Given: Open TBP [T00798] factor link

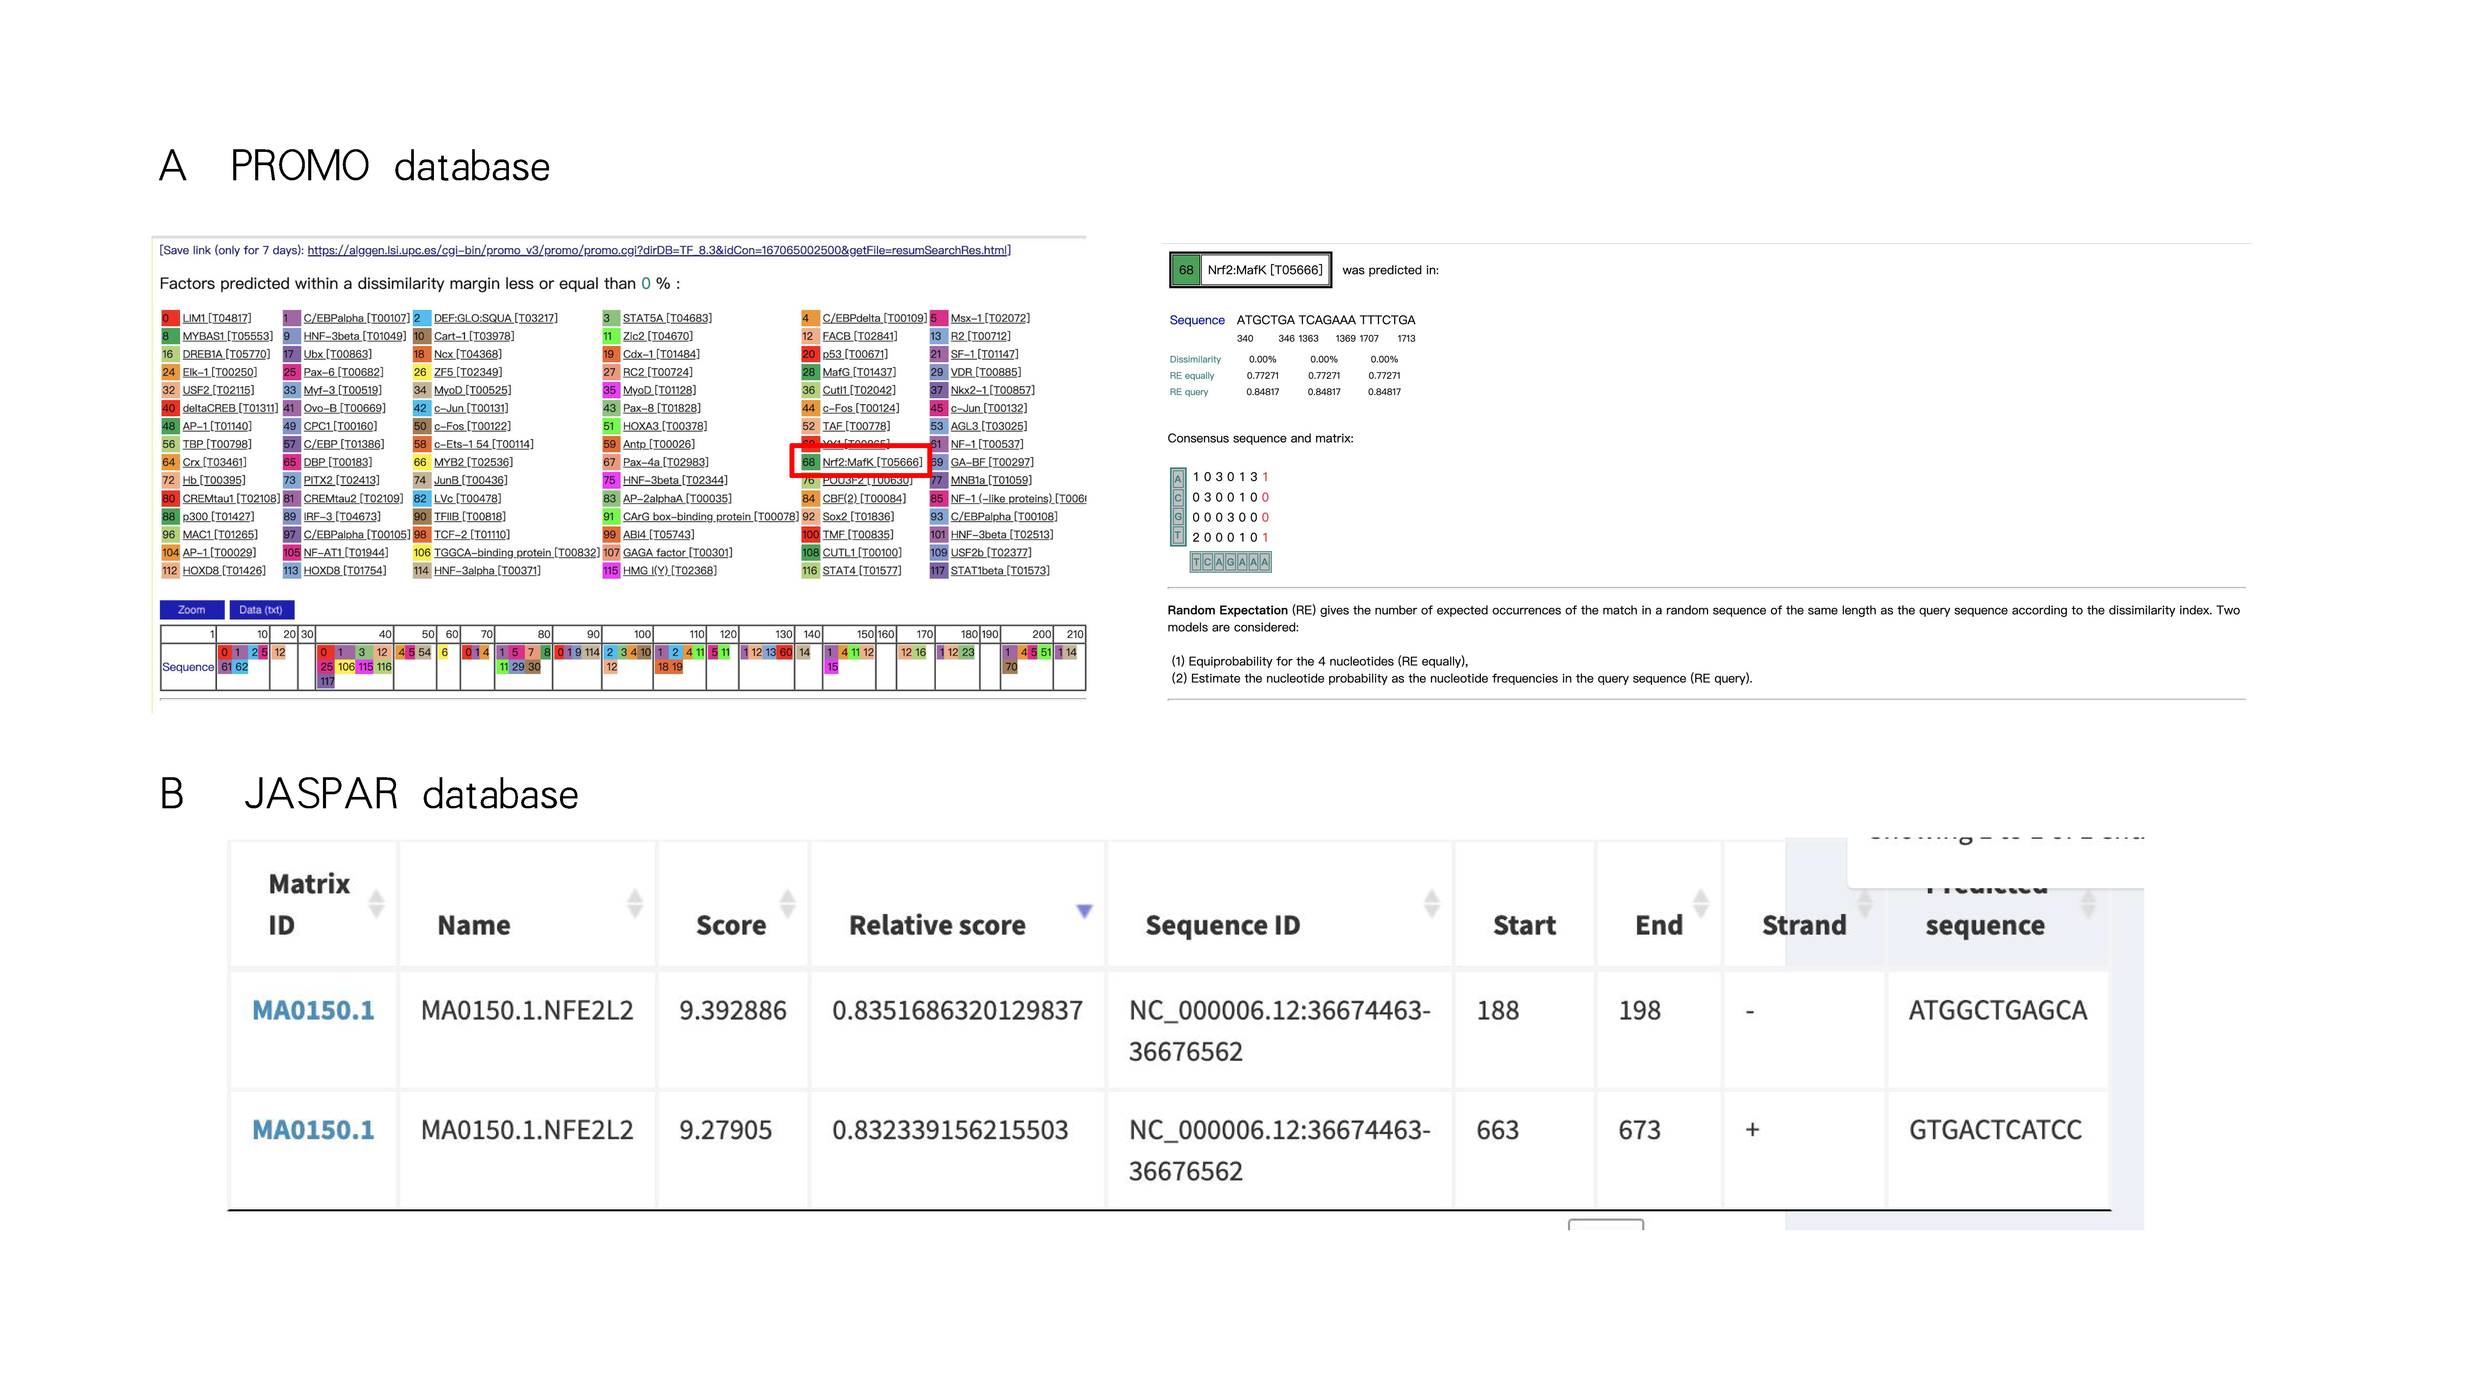Looking at the screenshot, I should click(x=217, y=444).
